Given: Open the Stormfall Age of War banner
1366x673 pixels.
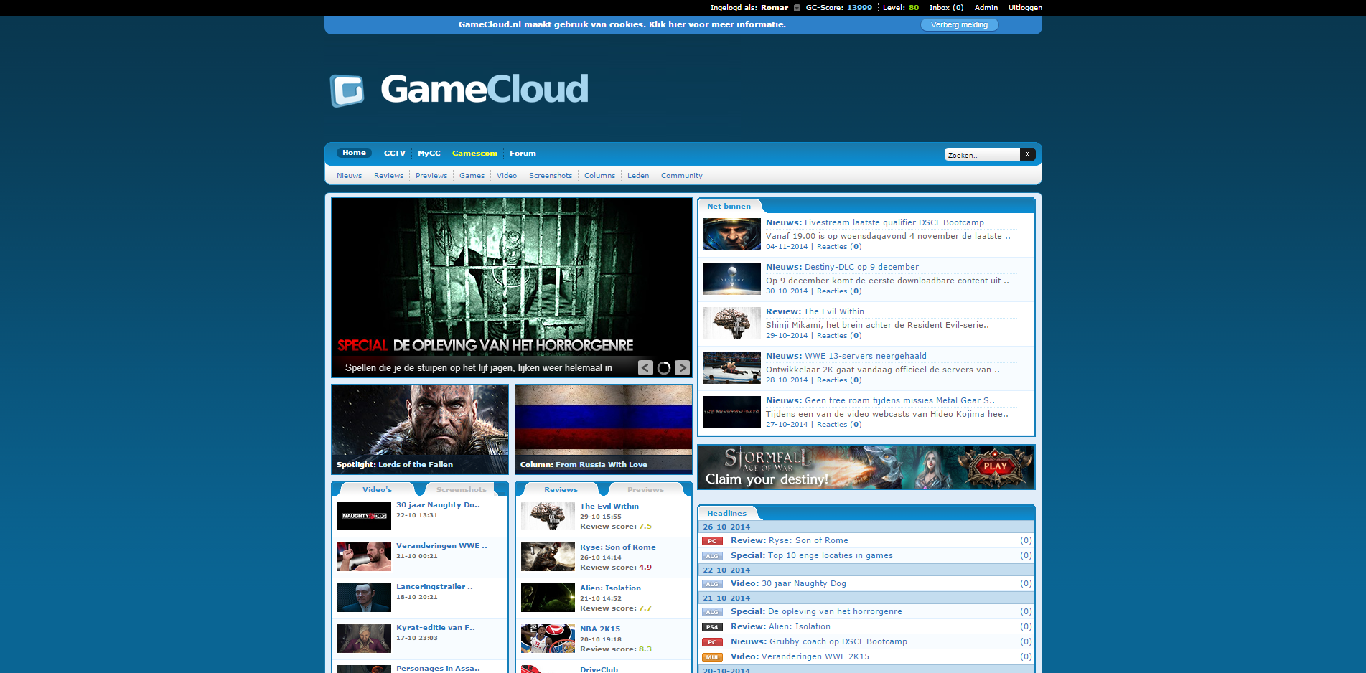Looking at the screenshot, I should coord(866,467).
